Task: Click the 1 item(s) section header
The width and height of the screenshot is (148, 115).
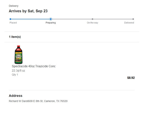Action: pos(15,37)
